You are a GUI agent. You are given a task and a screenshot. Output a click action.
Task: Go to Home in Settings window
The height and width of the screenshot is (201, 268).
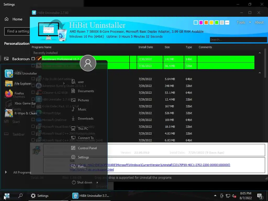pyautogui.click(x=13, y=19)
